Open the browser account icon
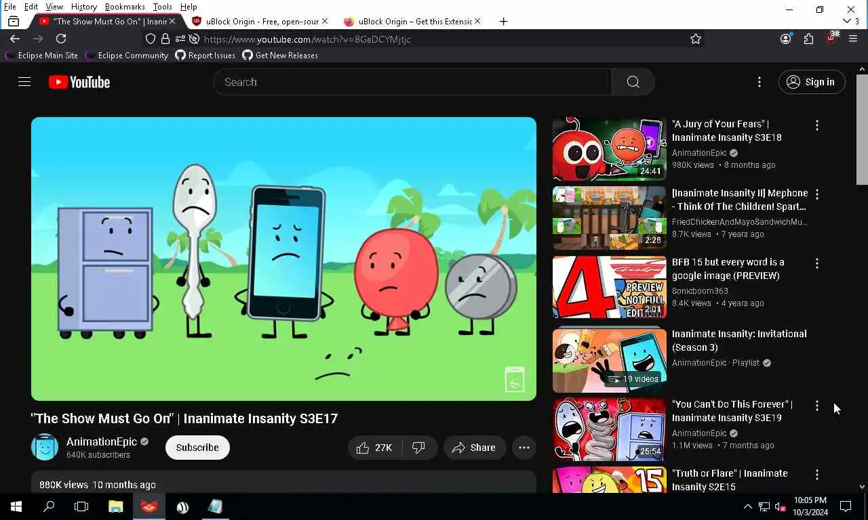Screen dimensions: 868x520 785,39
